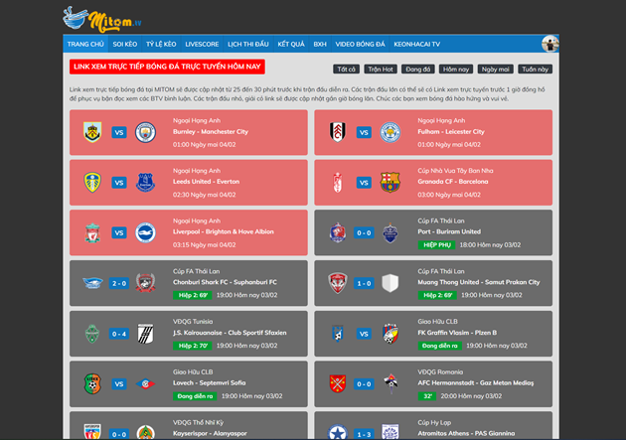Click the Manchester City team crest
Image resolution: width=626 pixels, height=440 pixels.
(145, 132)
